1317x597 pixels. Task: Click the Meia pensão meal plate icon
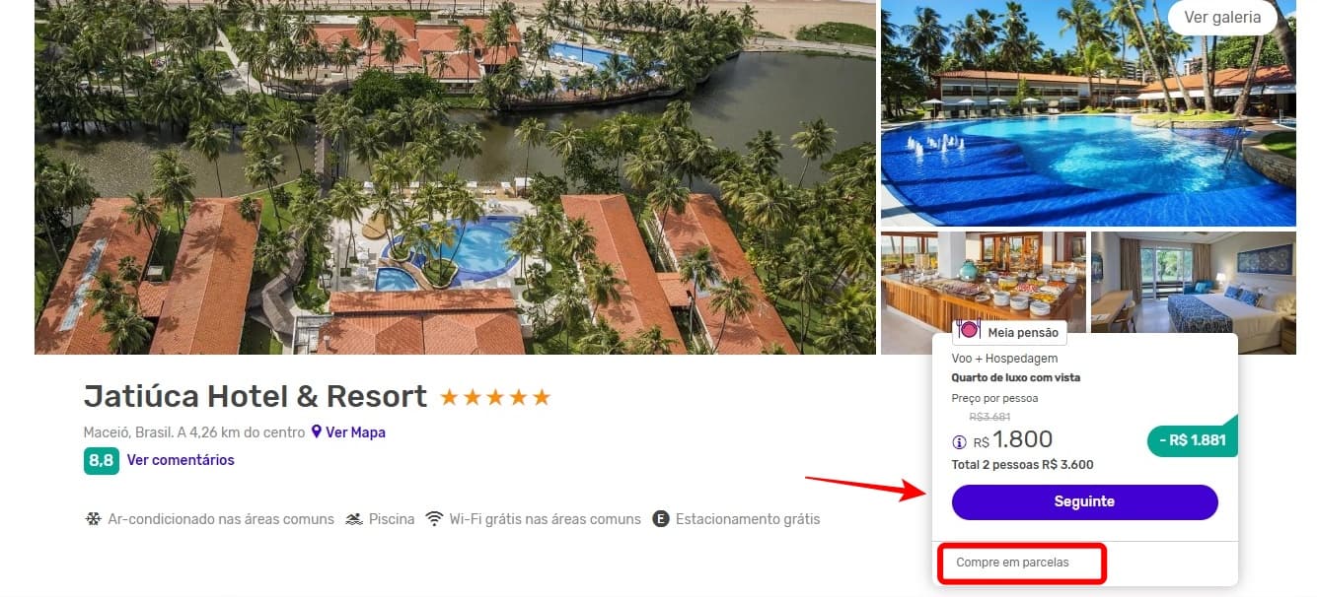(969, 331)
